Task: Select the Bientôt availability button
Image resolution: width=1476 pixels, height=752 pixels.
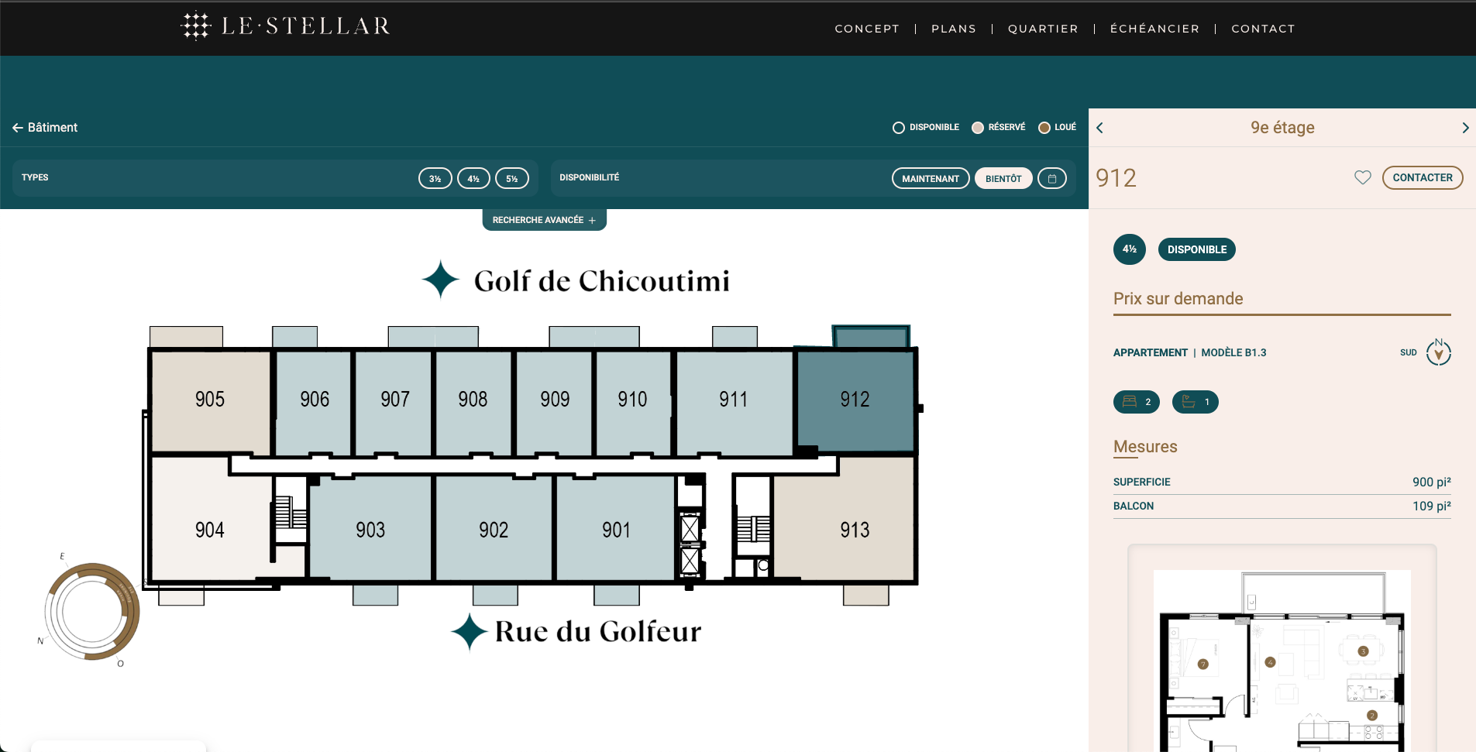Action: pos(1003,179)
